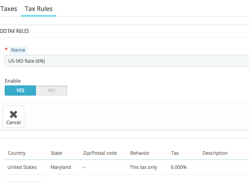The width and height of the screenshot is (249, 183).
Task: Click the 6.000% tax value cell
Action: pos(179,167)
